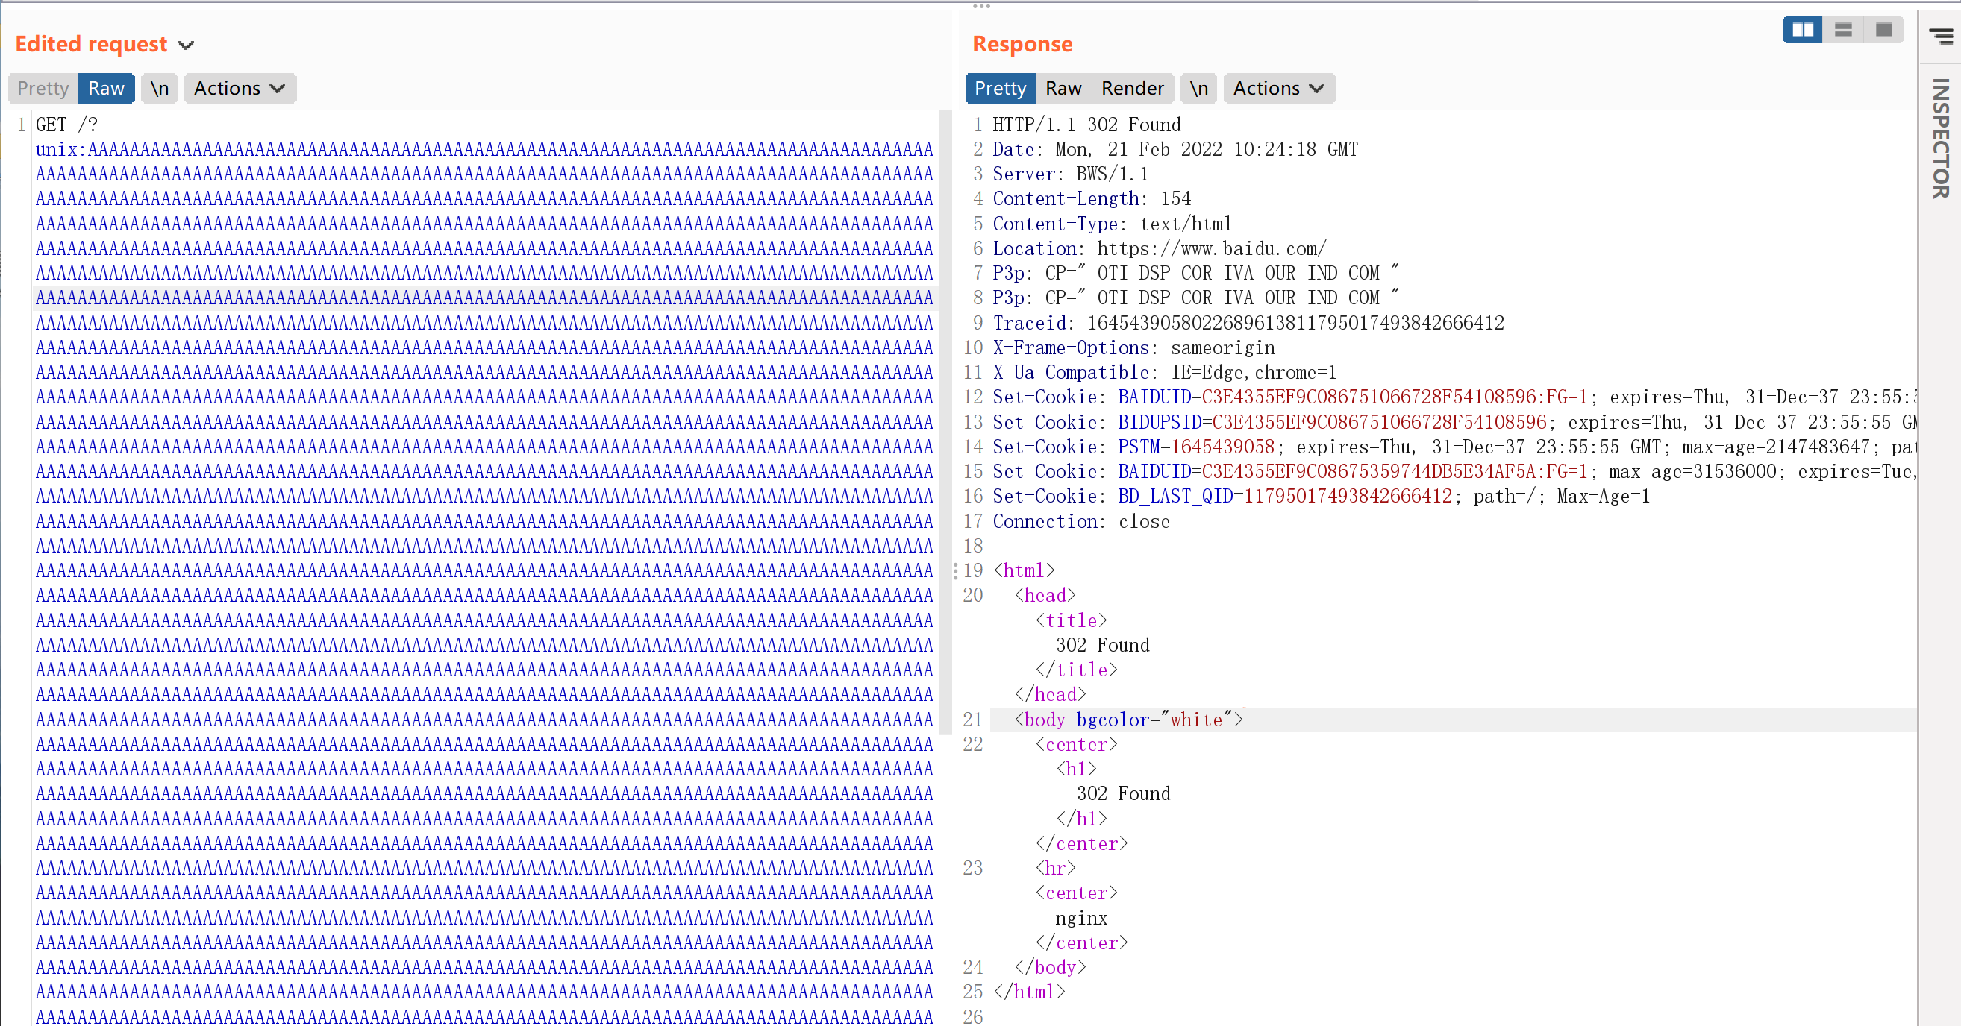Open the request Actions dropdown

[239, 88]
